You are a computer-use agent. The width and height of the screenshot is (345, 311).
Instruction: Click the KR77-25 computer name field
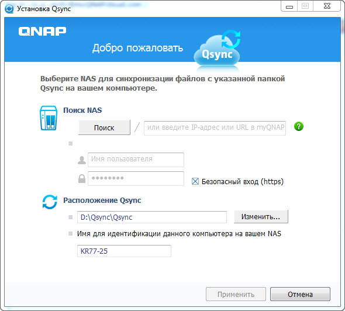[x=124, y=251]
